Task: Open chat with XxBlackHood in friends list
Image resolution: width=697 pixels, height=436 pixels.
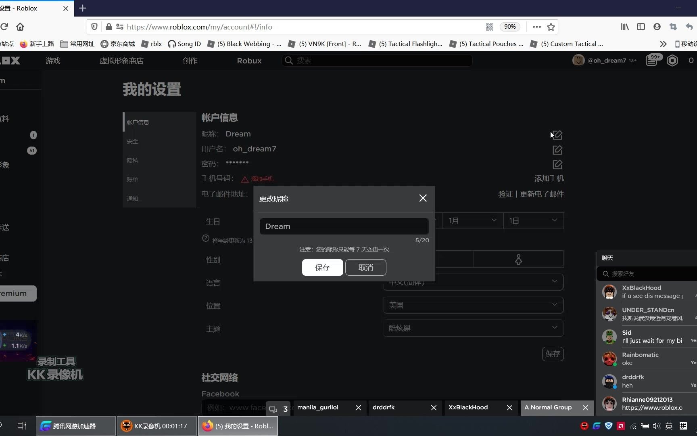Action: 647,291
